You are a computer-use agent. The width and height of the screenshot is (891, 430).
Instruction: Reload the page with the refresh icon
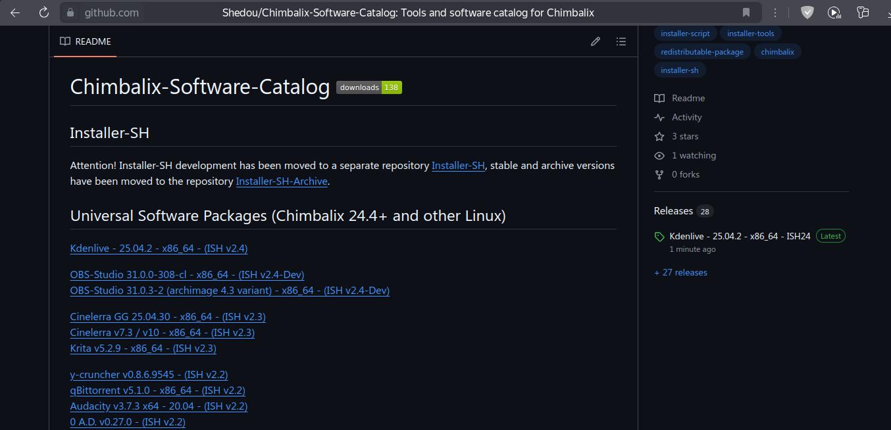43,12
